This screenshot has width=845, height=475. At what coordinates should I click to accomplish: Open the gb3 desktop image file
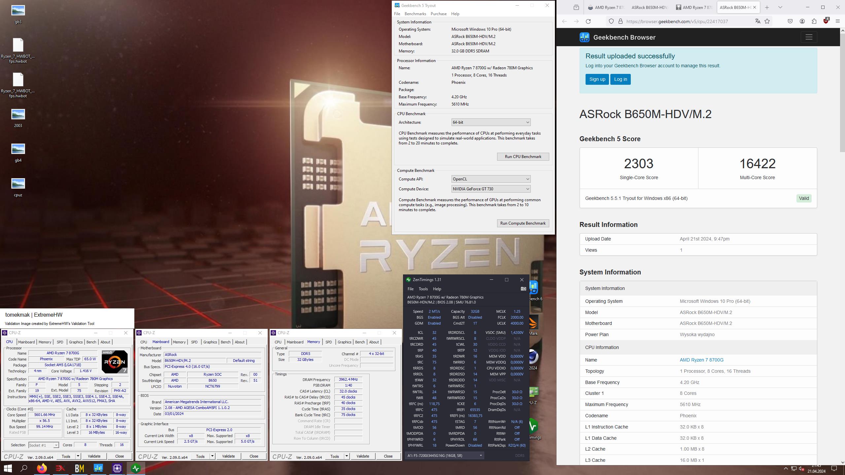pyautogui.click(x=18, y=14)
